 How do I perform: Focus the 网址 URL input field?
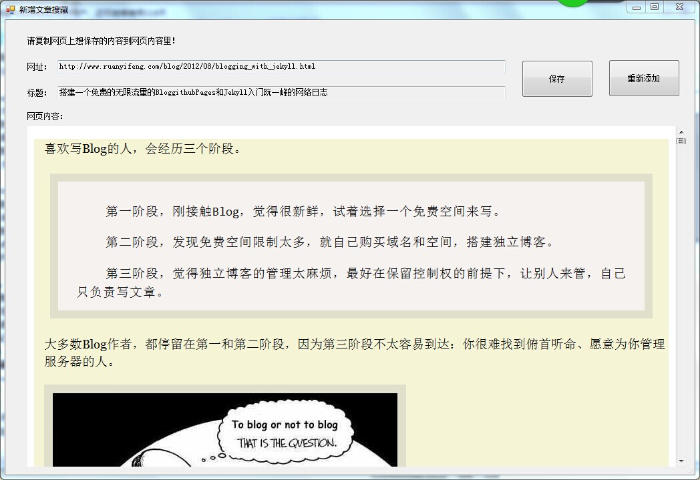(x=281, y=67)
